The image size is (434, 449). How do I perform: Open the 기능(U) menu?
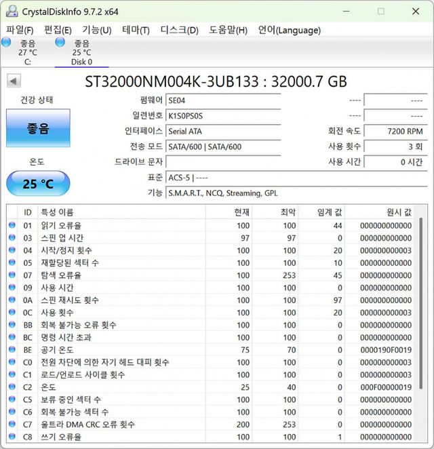point(96,30)
